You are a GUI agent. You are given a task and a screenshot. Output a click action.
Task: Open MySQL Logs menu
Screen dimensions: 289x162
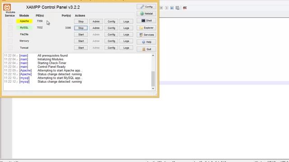pyautogui.click(x=126, y=28)
